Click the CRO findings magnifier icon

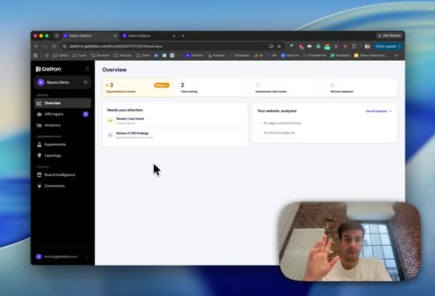110,135
